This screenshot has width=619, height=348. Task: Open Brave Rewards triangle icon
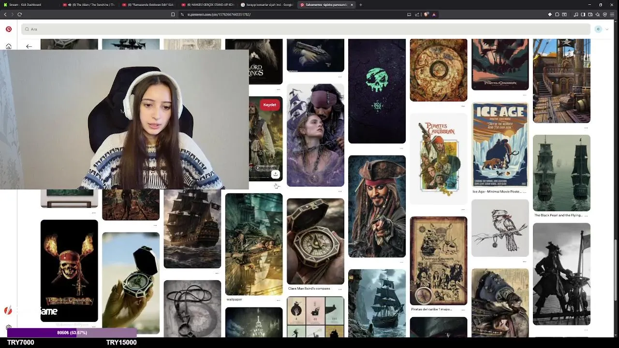[434, 14]
